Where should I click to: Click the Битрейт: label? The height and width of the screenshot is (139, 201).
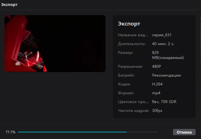pyautogui.click(x=126, y=75)
